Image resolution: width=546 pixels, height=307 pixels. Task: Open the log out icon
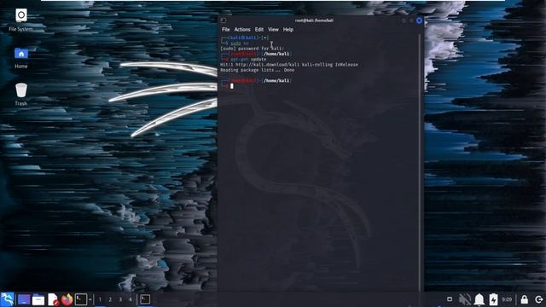[538, 299]
